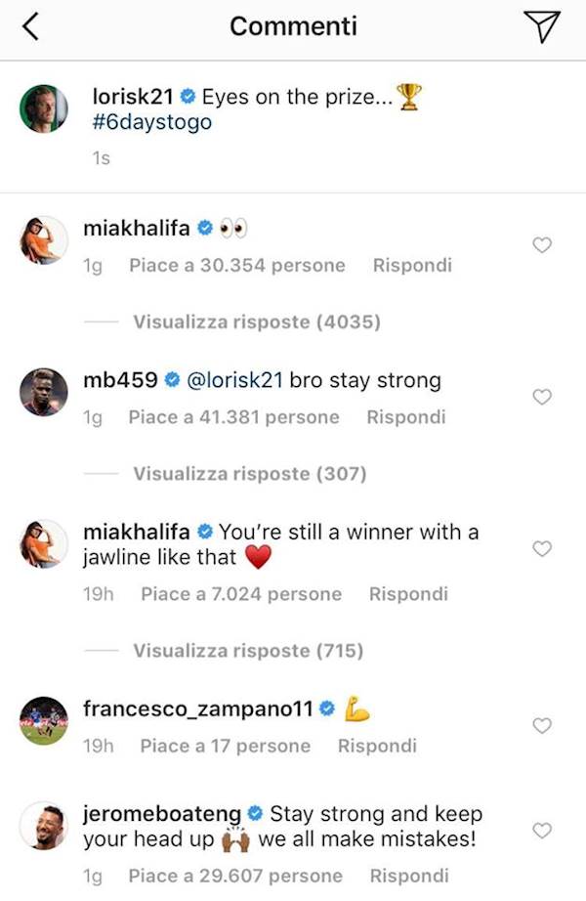
Task: Like jeromeboateng's "Stay strong" comment
Action: (542, 830)
